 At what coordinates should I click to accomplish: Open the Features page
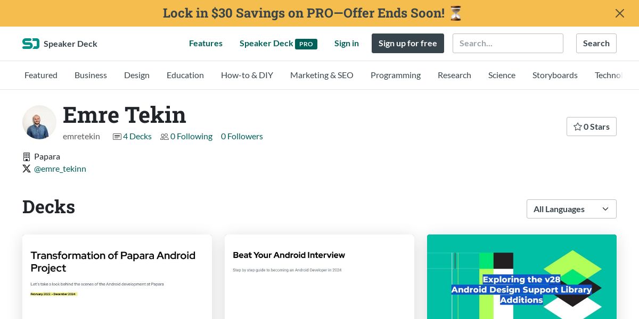[206, 44]
